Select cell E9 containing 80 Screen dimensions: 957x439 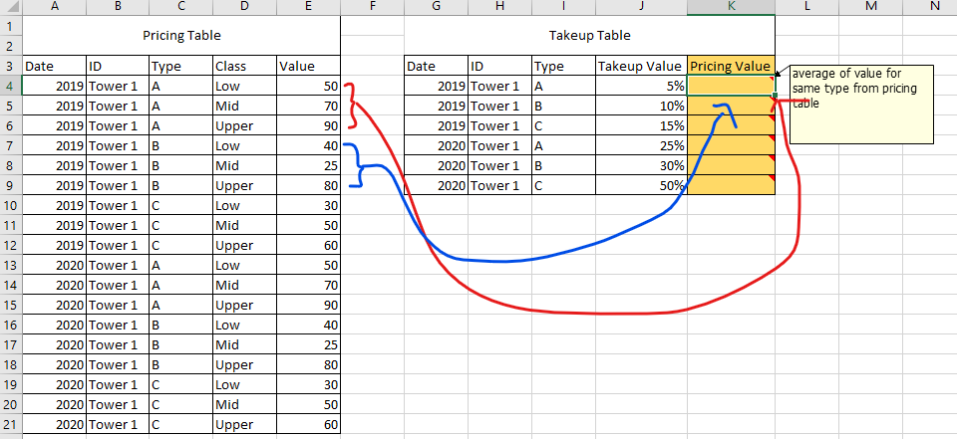(x=308, y=185)
